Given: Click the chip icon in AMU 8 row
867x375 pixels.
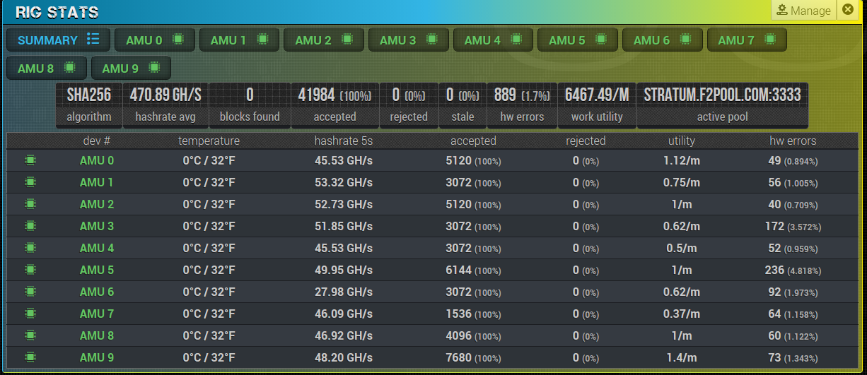Looking at the screenshot, I should (30, 335).
